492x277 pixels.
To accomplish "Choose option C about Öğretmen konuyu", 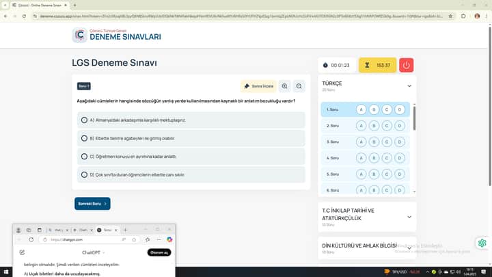I will coord(84,156).
